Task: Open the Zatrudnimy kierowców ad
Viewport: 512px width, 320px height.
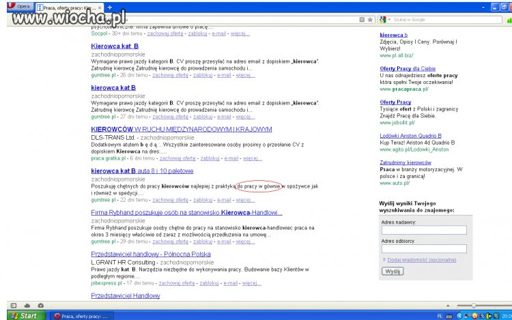Action: (406, 162)
